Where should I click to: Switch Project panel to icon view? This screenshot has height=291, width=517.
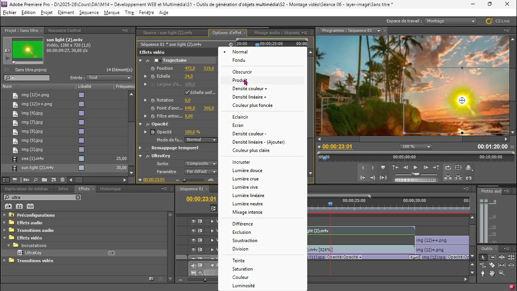click(15, 180)
